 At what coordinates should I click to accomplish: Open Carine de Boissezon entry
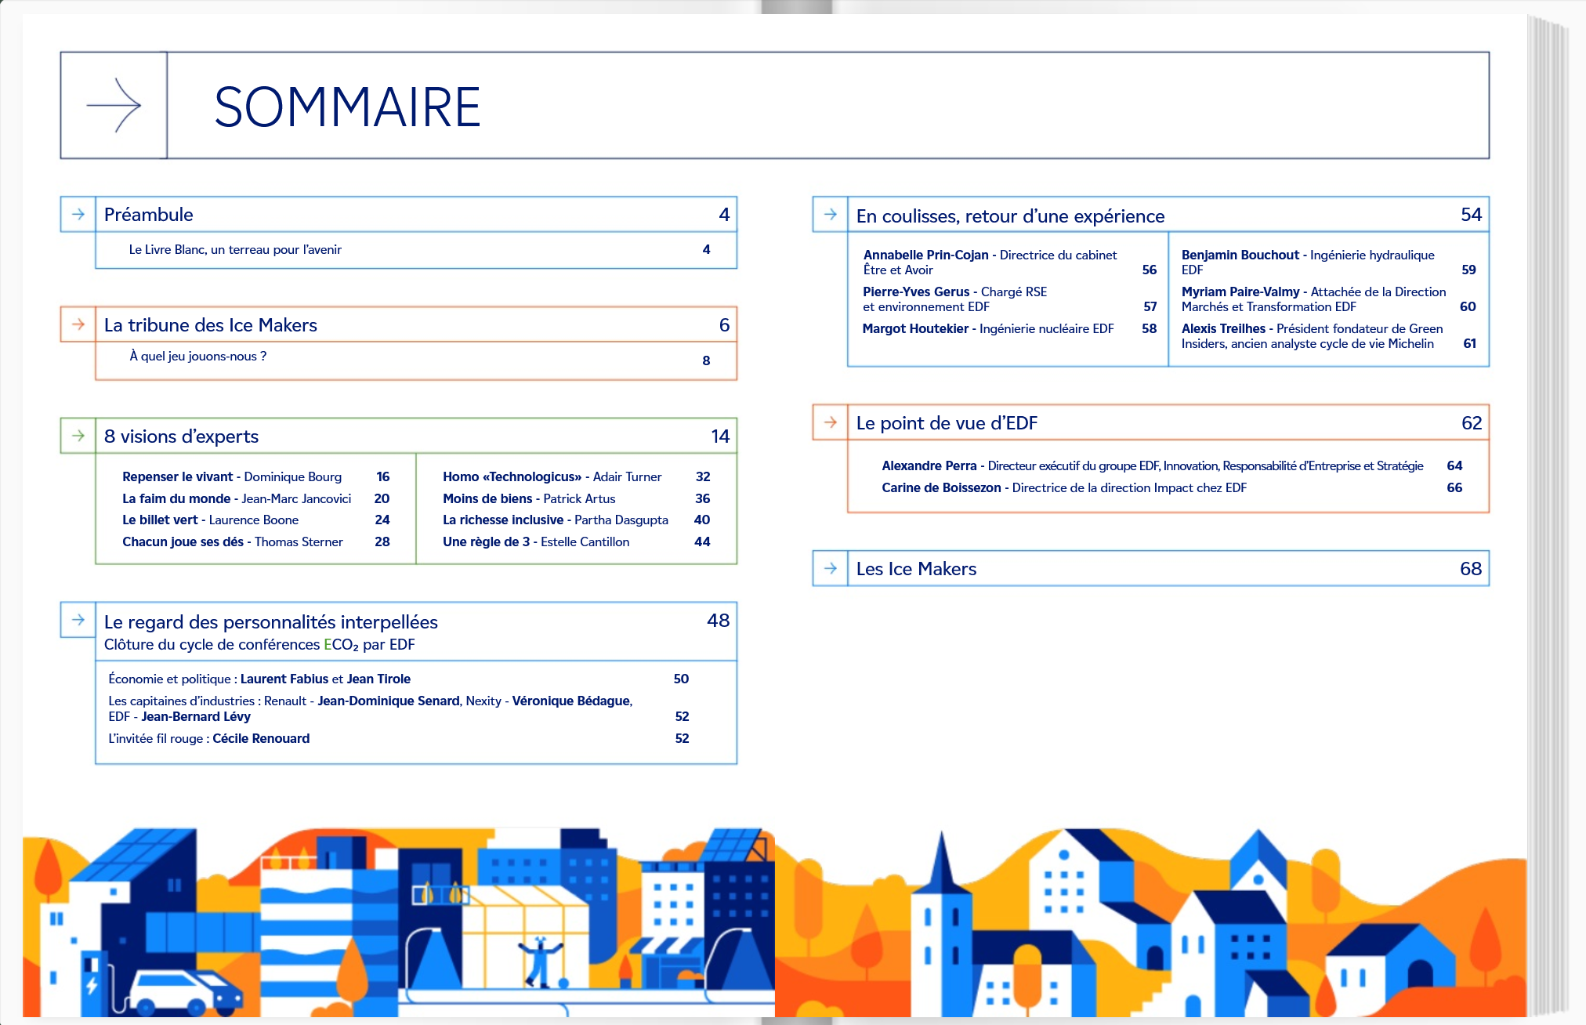(x=1064, y=487)
